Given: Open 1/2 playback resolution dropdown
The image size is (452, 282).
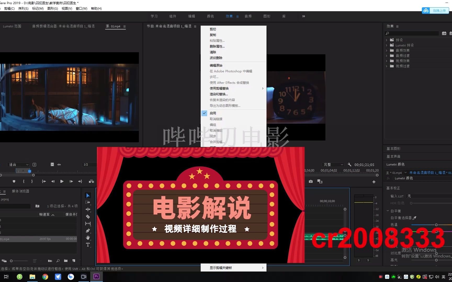Looking at the screenshot, I should click(89, 164).
